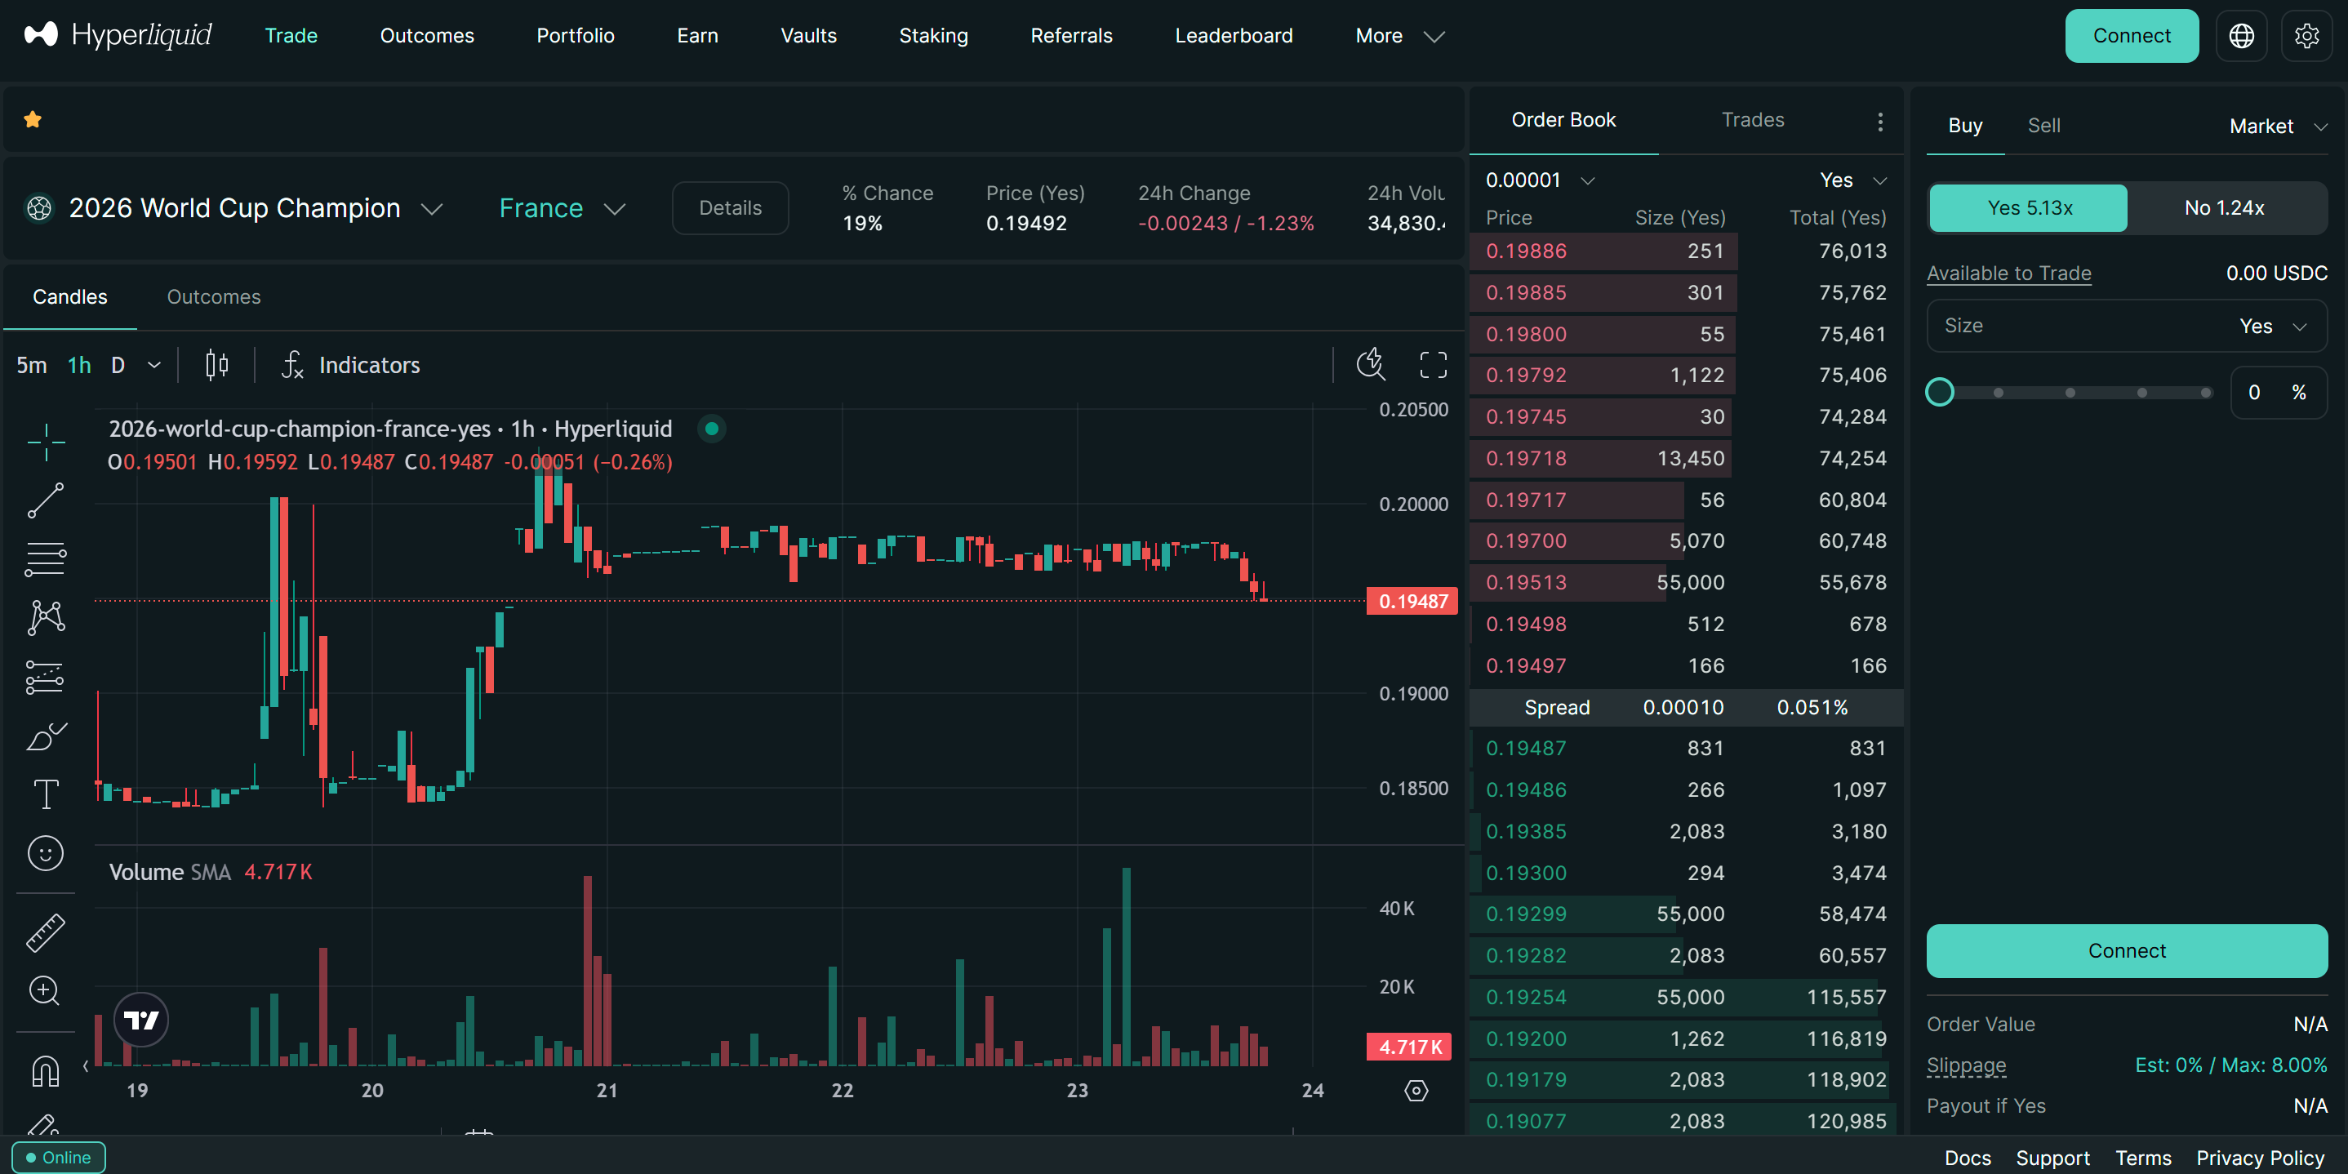The height and width of the screenshot is (1174, 2348).
Task: Click the World Cup market soccer icon
Action: [x=39, y=208]
